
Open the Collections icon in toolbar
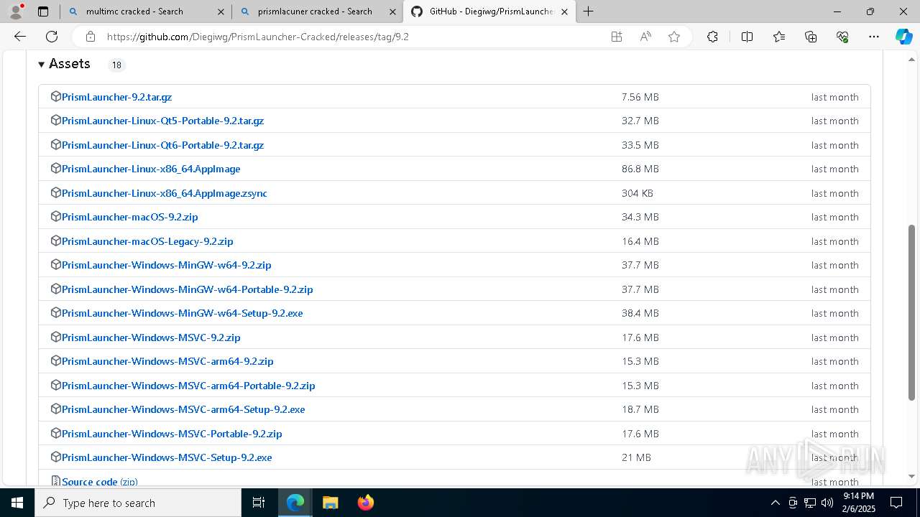[x=811, y=37]
